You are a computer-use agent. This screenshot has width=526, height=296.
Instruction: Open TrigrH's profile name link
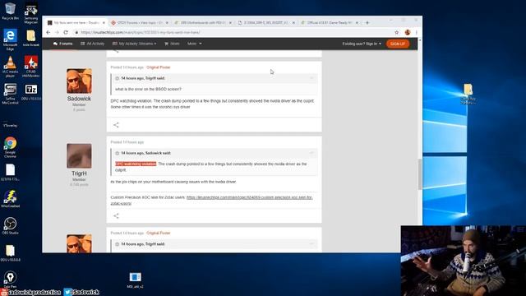79,173
